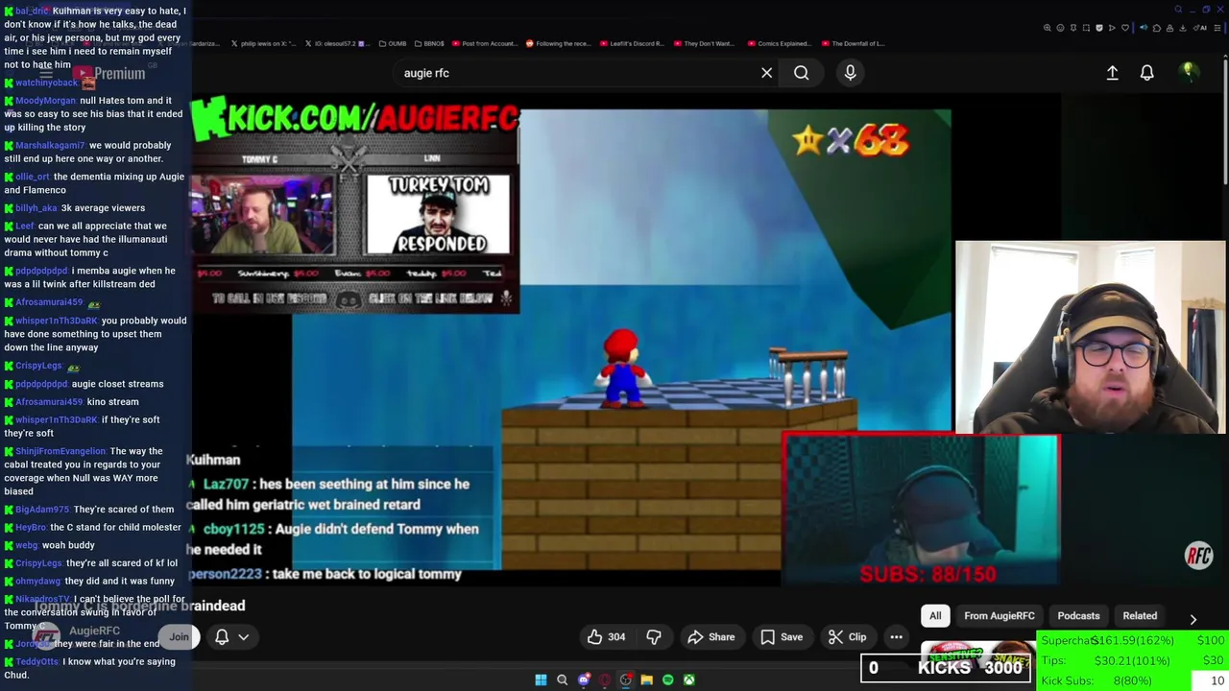Mute tab with the speaker icon

1144,28
